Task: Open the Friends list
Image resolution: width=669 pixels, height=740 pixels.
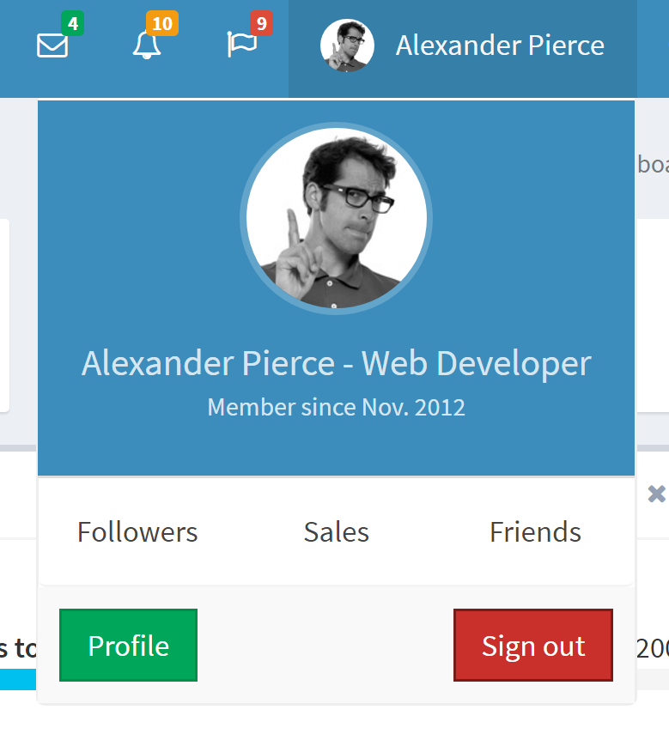Action: (534, 532)
